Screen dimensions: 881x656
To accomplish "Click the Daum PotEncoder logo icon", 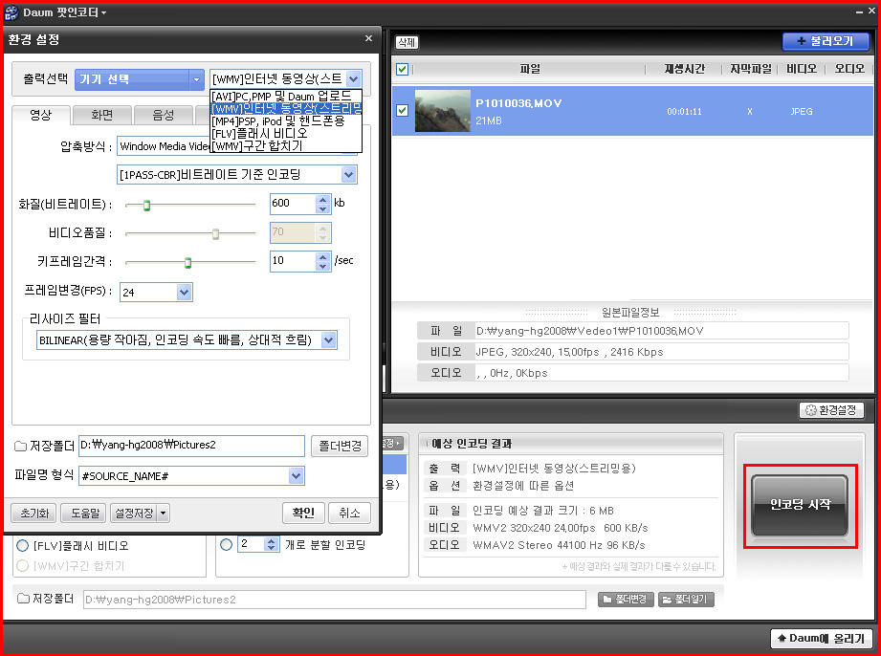I will pyautogui.click(x=11, y=12).
